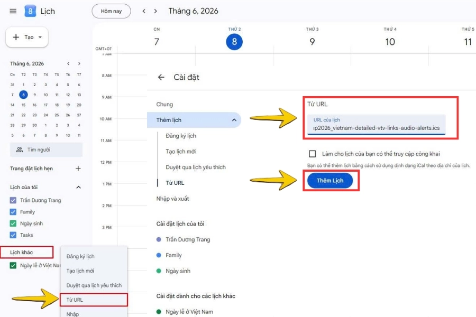Select date 15 in mini calendar
The width and height of the screenshot is (476, 317).
pos(23,105)
